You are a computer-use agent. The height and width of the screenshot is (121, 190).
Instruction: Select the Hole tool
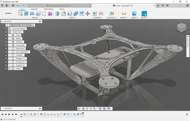[38, 14]
